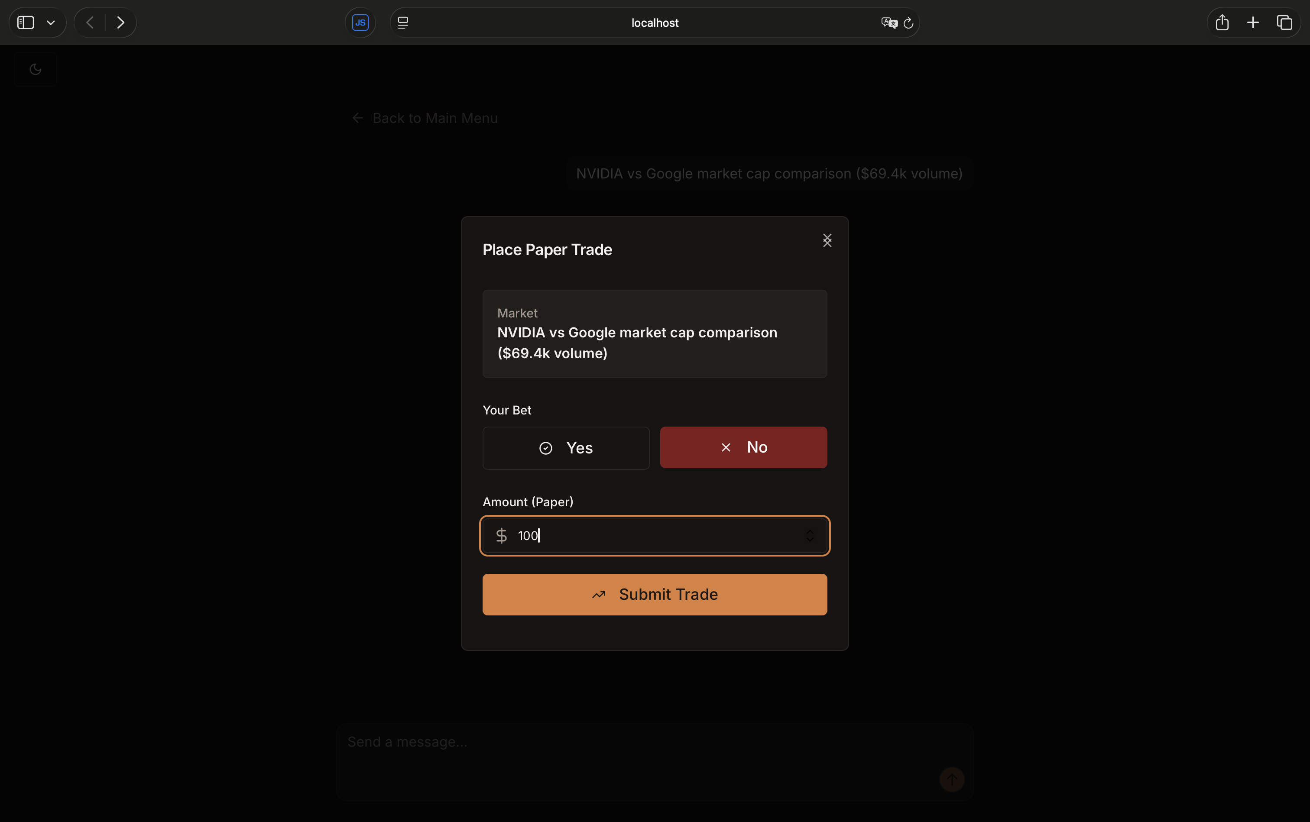
Task: Show the tab overview
Action: [1284, 22]
